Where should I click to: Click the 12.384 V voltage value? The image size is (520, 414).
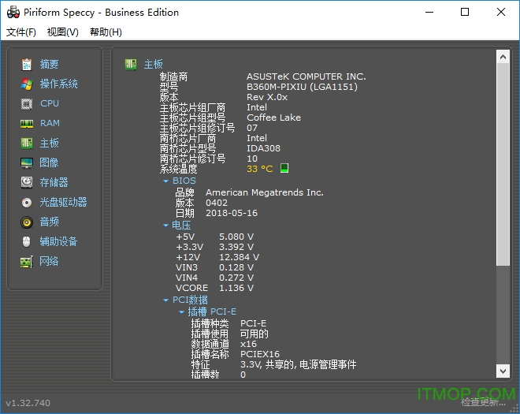[239, 257]
